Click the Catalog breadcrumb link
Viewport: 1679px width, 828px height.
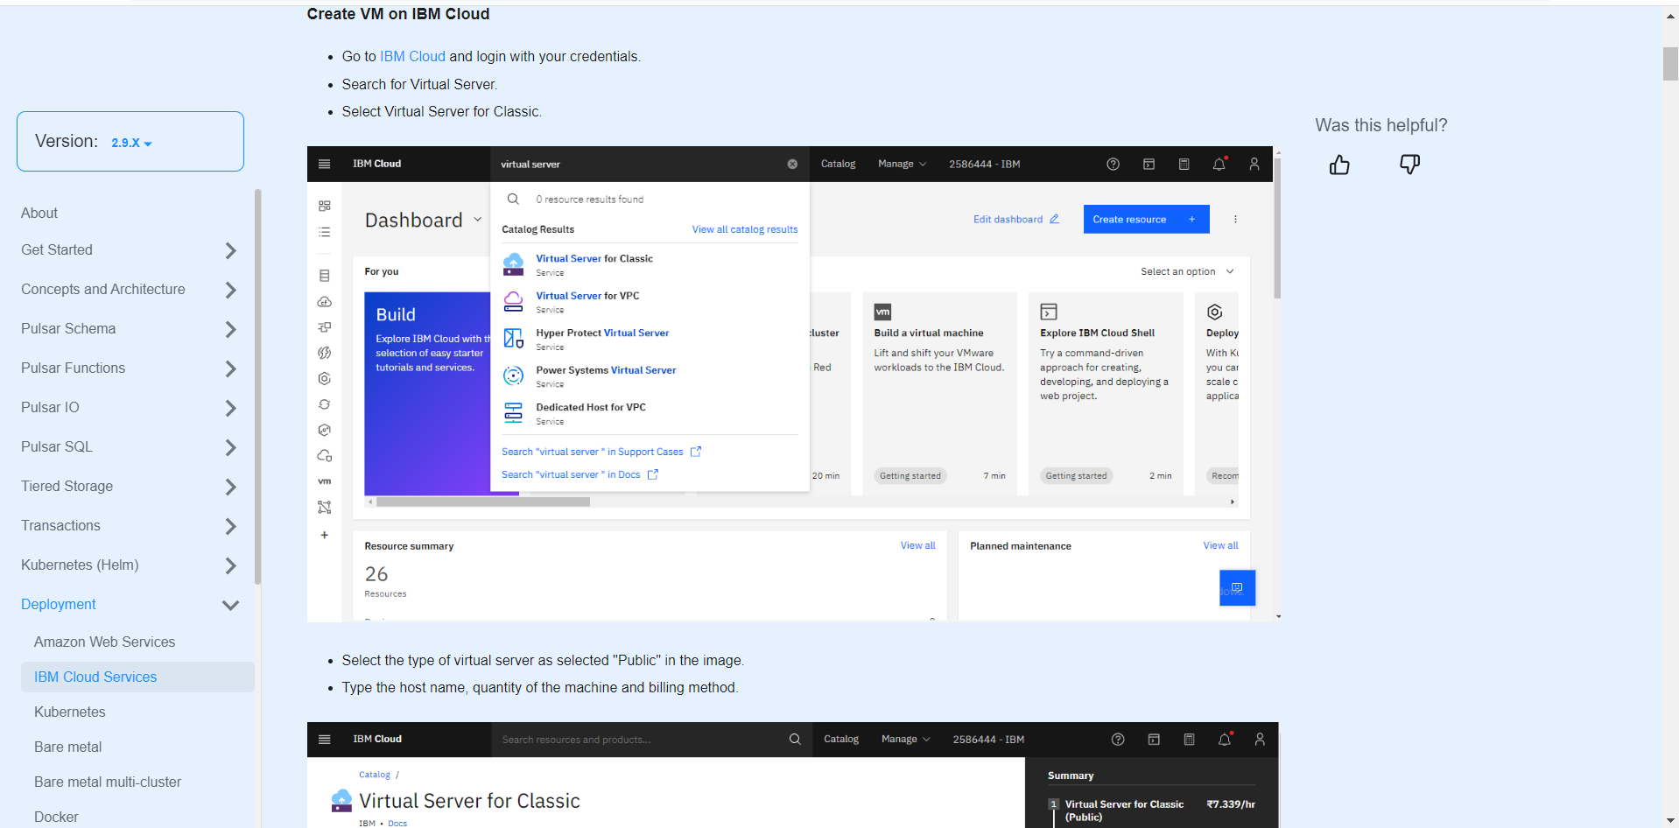[375, 775]
